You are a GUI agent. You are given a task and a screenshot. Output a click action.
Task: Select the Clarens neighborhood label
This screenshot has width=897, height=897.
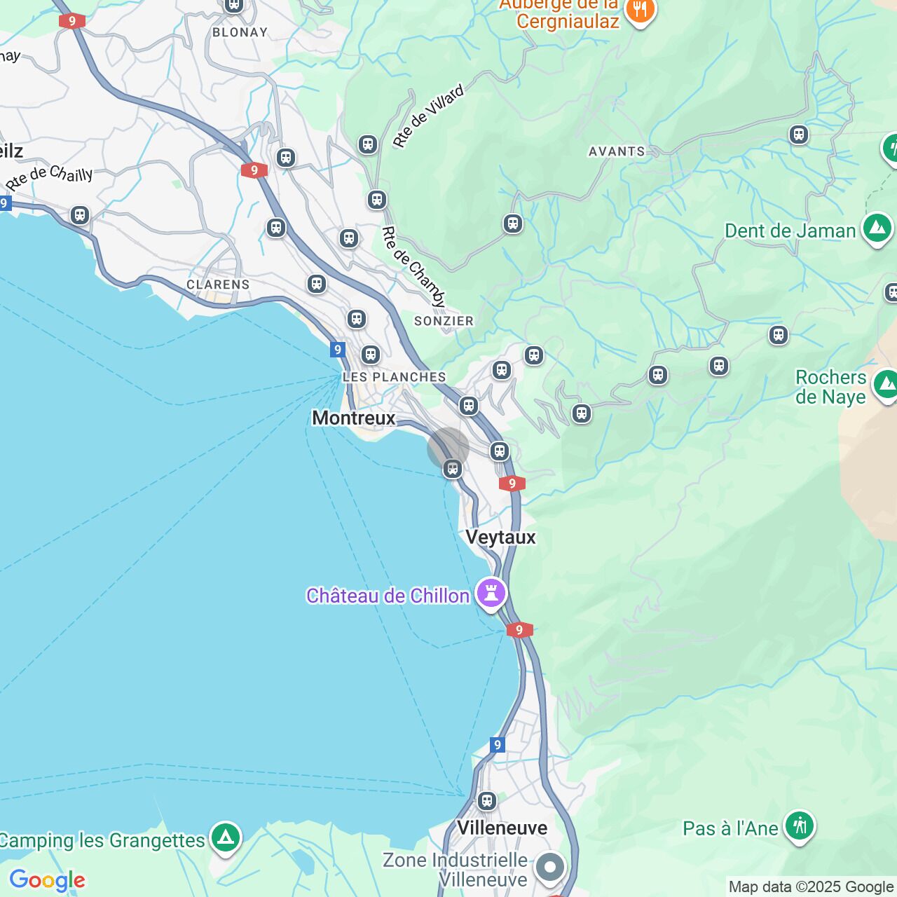click(218, 285)
